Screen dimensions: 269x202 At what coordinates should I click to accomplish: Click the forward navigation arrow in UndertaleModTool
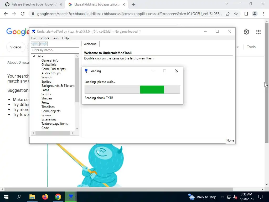[x=43, y=44]
